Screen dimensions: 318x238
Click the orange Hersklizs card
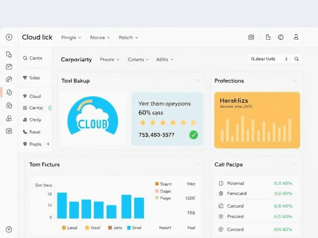[257, 120]
